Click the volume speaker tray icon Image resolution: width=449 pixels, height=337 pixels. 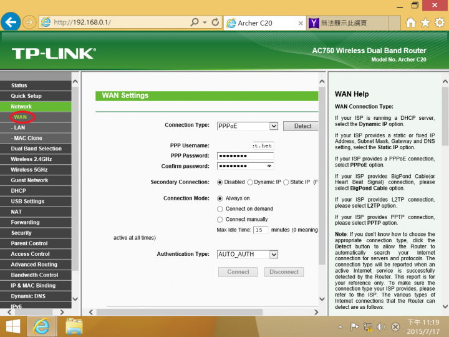tap(381, 326)
